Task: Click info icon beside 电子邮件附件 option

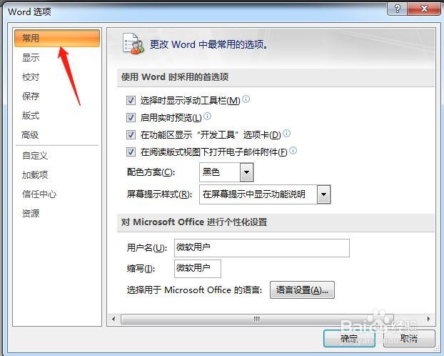Action: [x=293, y=150]
